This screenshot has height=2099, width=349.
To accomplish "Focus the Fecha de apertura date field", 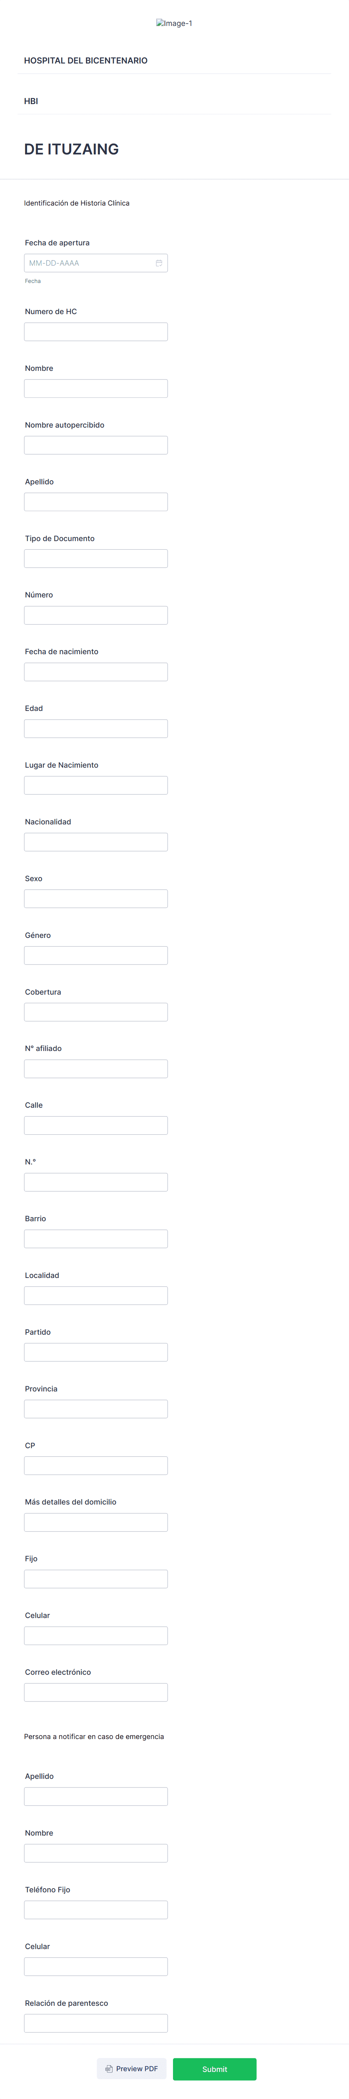I will coord(88,263).
